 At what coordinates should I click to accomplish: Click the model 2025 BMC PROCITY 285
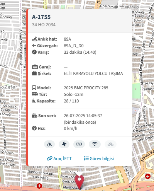(x=86, y=88)
